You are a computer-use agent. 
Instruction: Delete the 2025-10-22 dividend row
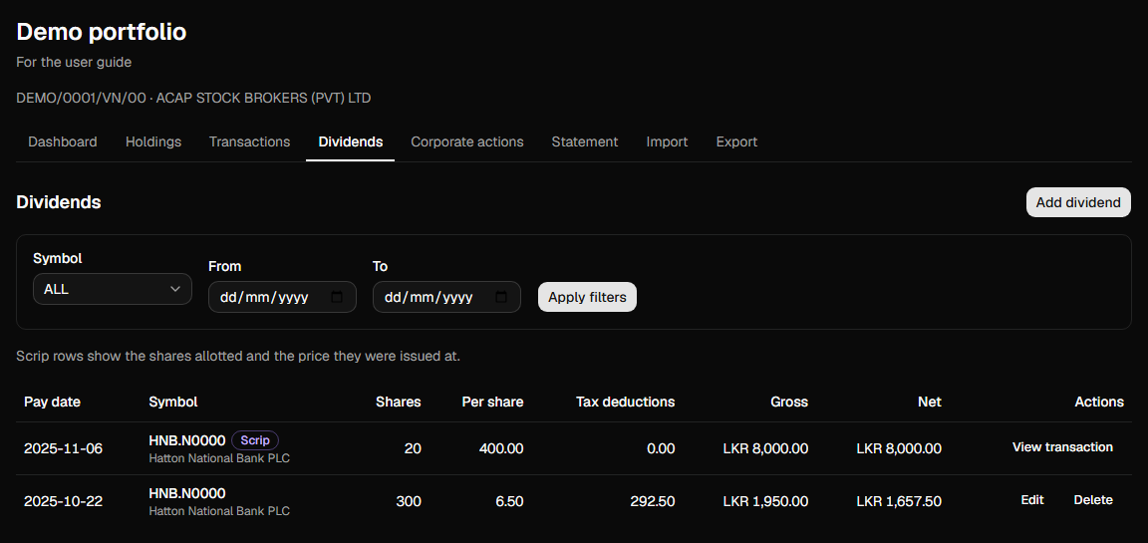click(1093, 500)
